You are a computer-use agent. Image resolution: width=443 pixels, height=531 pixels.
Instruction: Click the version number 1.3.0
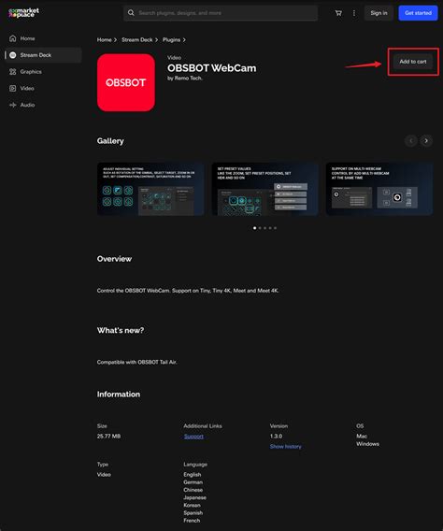276,437
